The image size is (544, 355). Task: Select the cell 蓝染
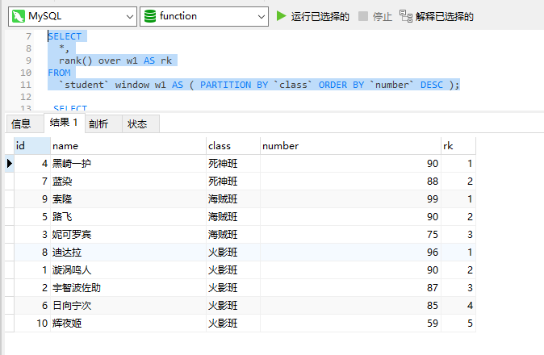pyautogui.click(x=128, y=181)
